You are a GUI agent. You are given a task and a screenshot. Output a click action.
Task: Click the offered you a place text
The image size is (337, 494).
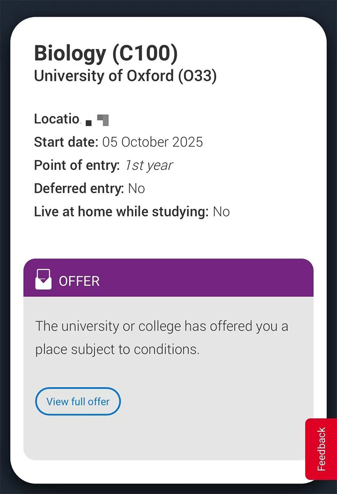coord(161,338)
